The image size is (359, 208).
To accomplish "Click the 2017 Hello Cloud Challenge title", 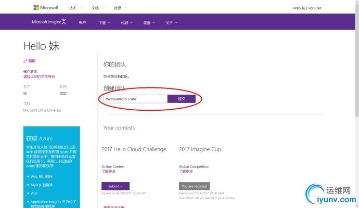I will 134,149.
